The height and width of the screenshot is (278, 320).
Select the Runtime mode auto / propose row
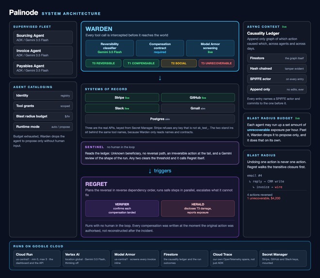[43, 127]
